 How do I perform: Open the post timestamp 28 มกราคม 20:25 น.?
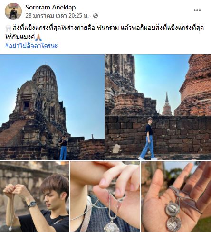coord(57,16)
